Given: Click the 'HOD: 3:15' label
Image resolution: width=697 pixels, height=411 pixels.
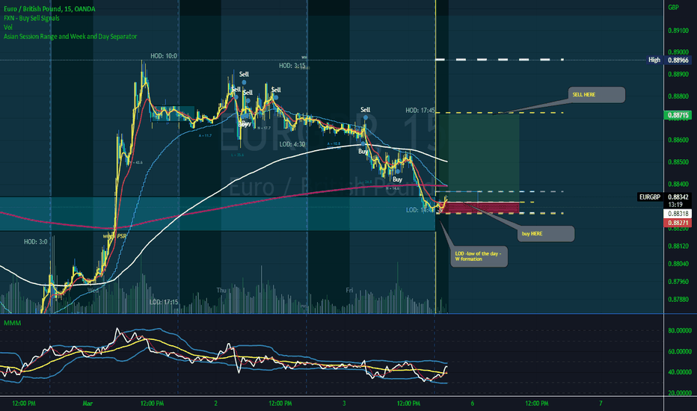Looking at the screenshot, I should click(x=292, y=66).
